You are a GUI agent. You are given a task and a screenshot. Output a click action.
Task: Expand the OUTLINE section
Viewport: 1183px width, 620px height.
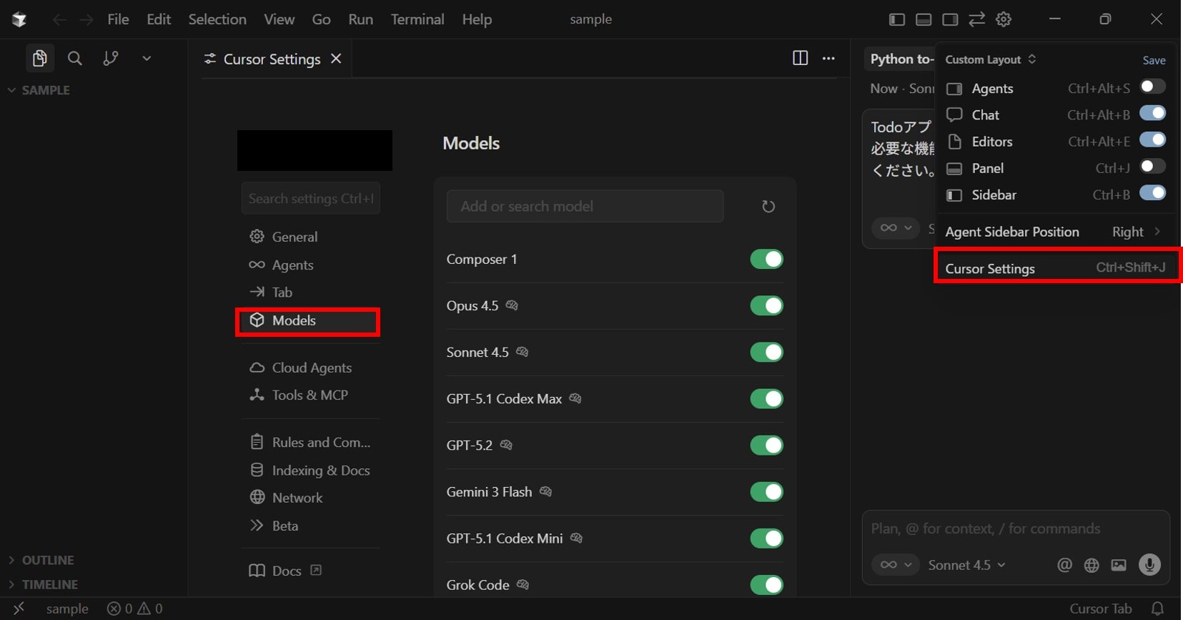point(47,560)
